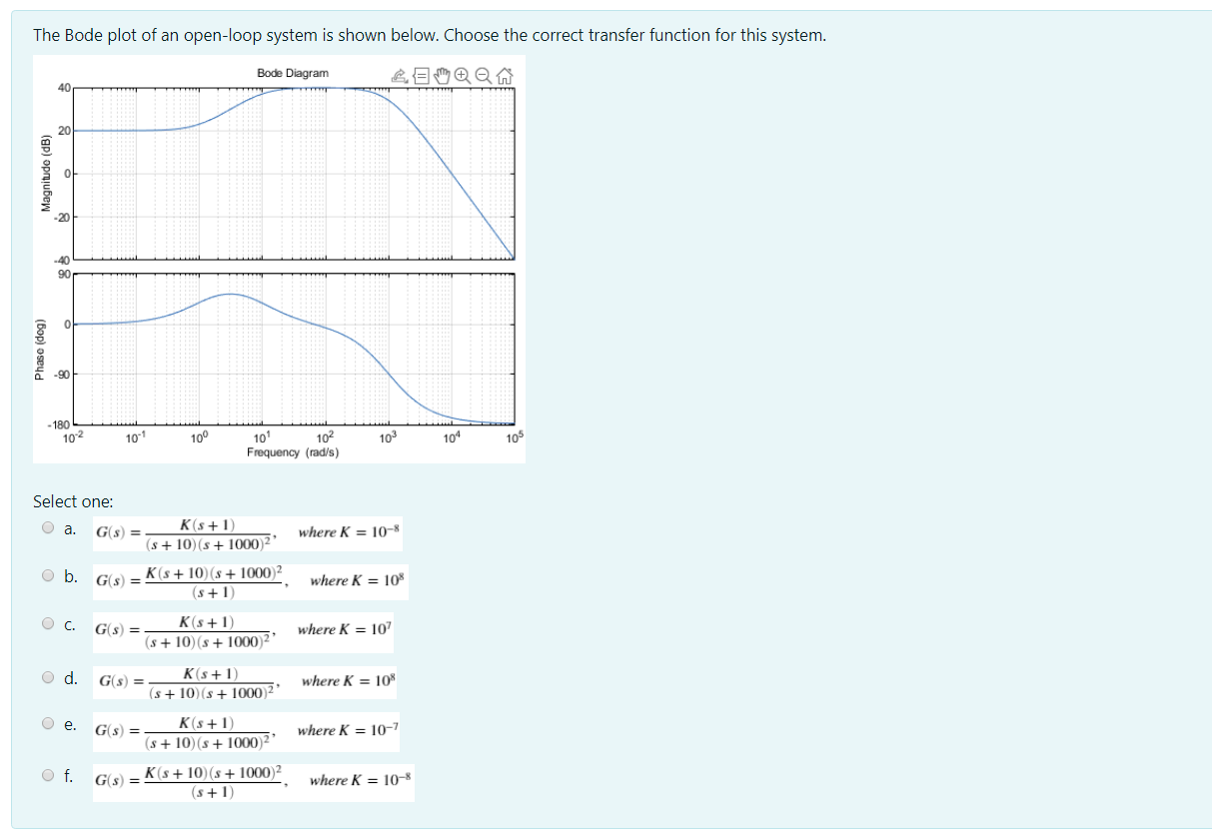
Task: Click the "Phase (deg)" axis label
Action: click(41, 350)
